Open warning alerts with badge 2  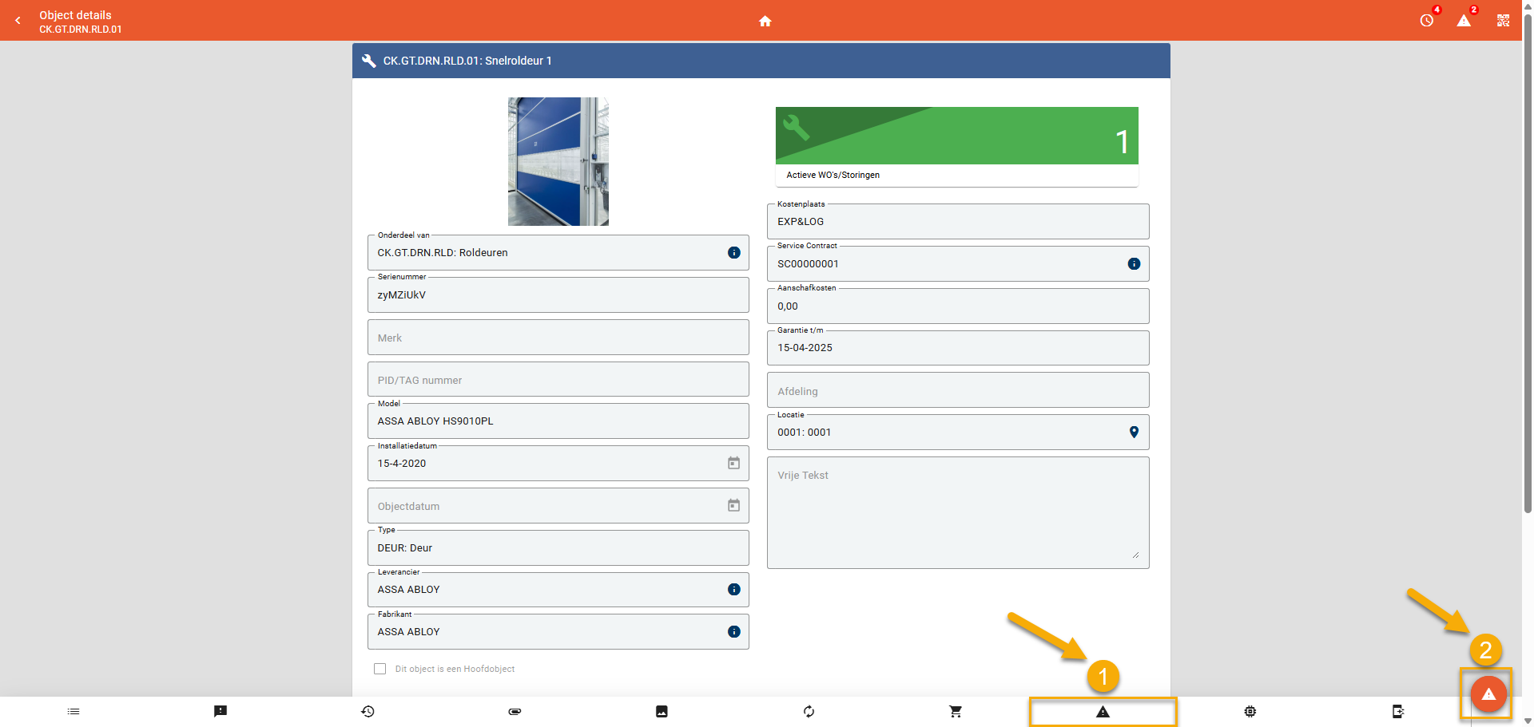1464,21
